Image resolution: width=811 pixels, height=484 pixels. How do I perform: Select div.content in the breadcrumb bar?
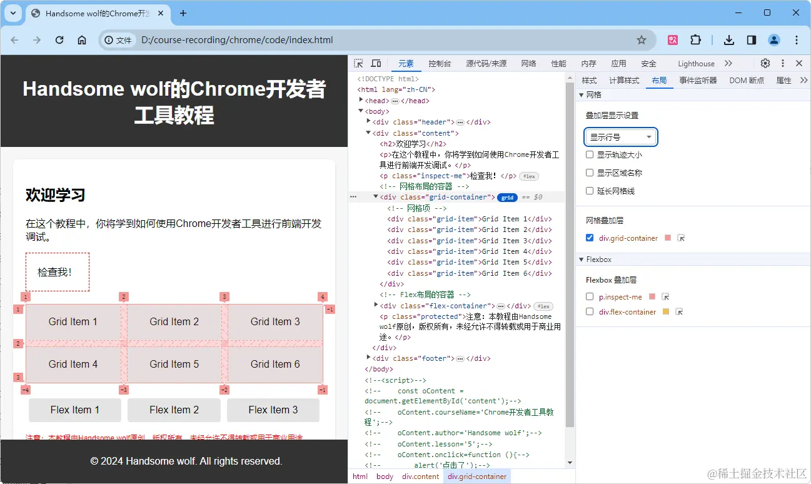pos(420,476)
